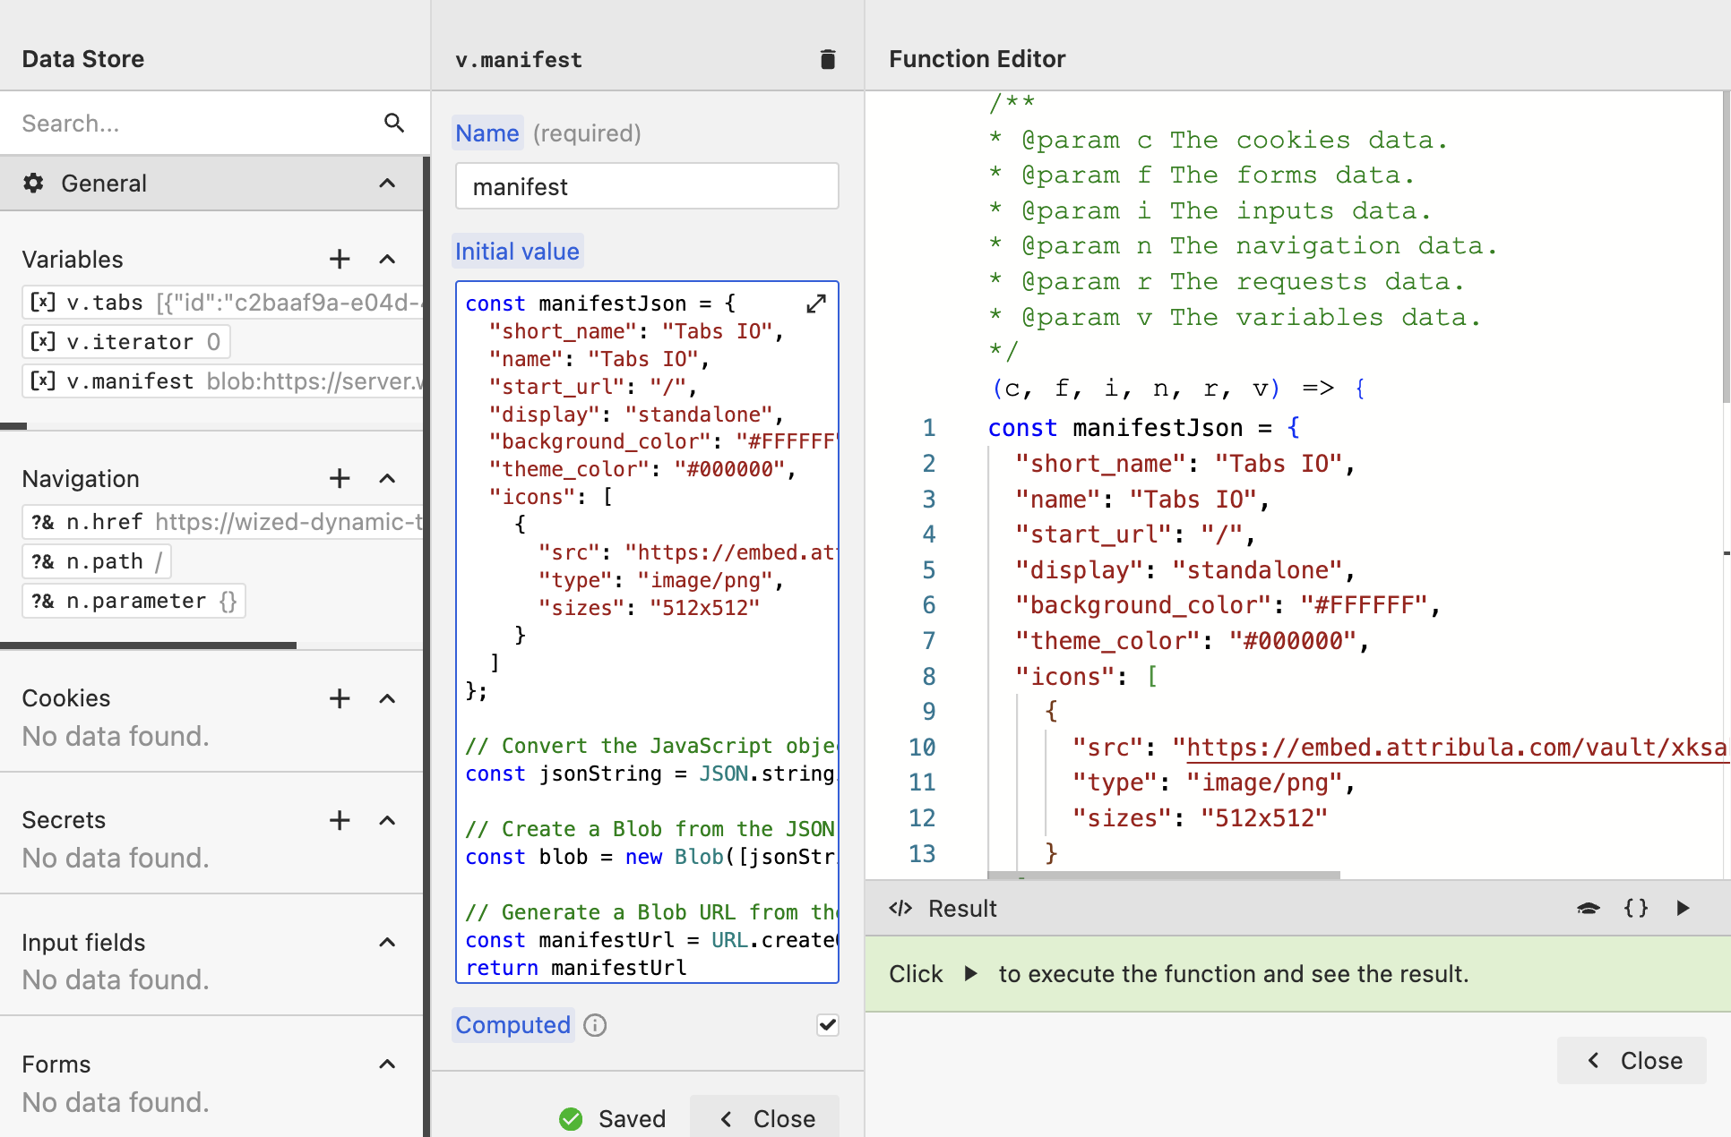
Task: Close the v.manifest variable panel
Action: point(766,1118)
